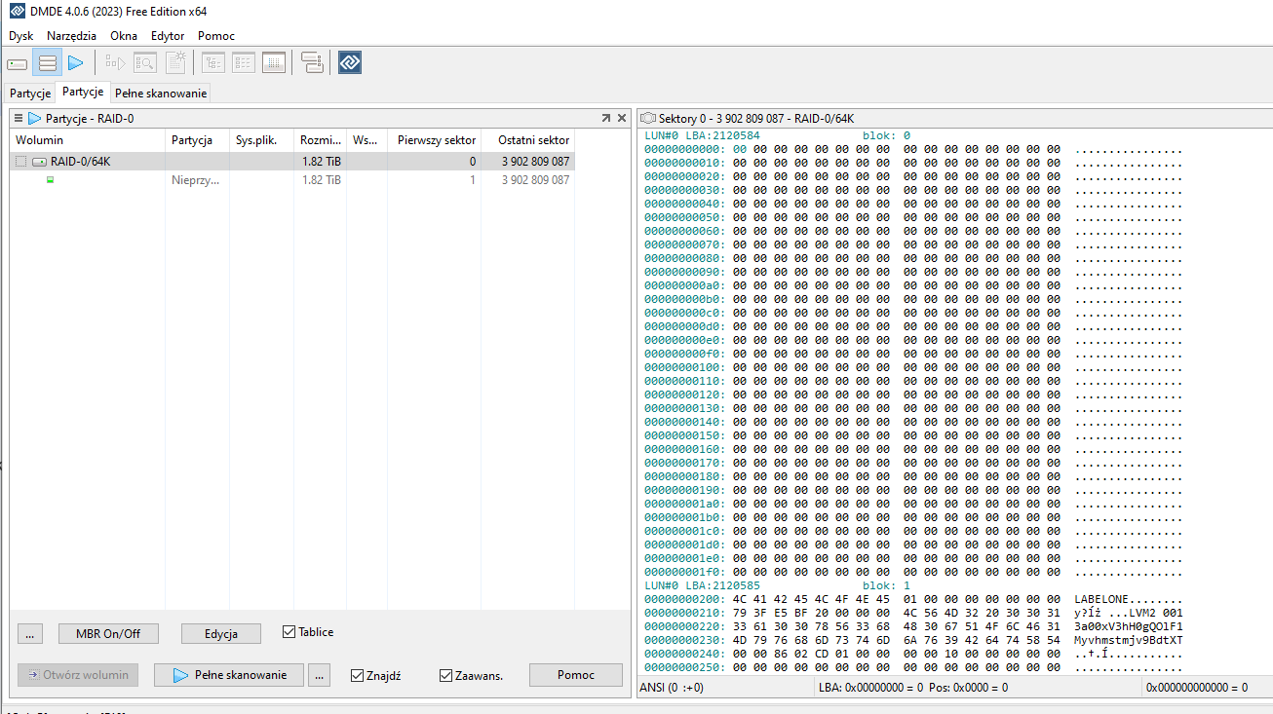Image resolution: width=1273 pixels, height=714 pixels.
Task: Open hamburger menu of Partycje - RAID-0 panel
Action: pyautogui.click(x=19, y=118)
